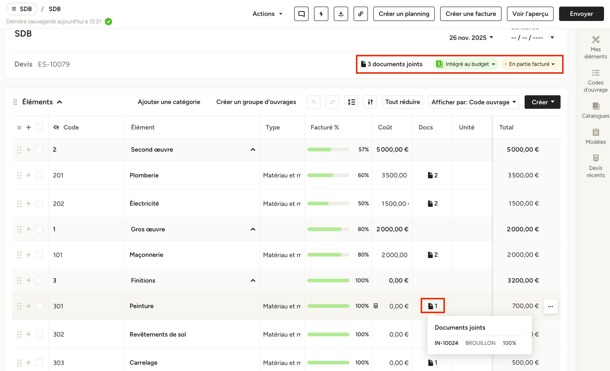610x371 pixels.
Task: Click Créer un groupe d'ouvrages
Action: 256,102
